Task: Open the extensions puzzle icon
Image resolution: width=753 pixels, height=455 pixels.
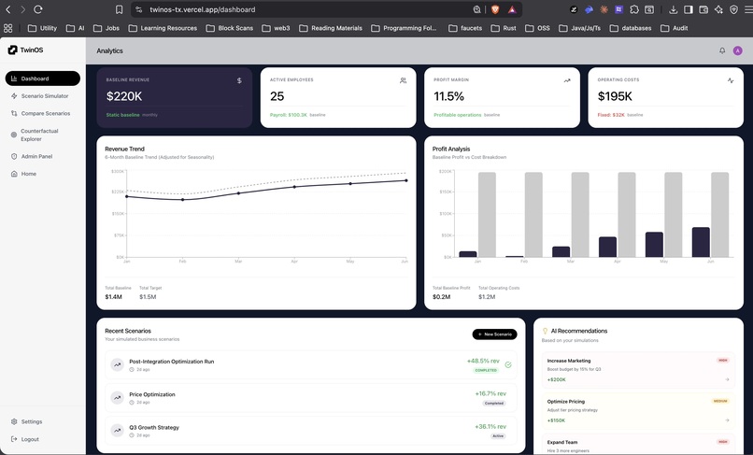Action: [x=634, y=9]
